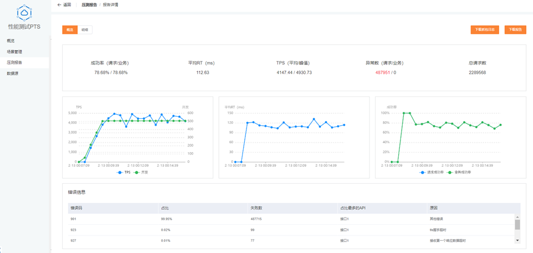Click the 99.95% ratio cell

[x=166, y=219]
